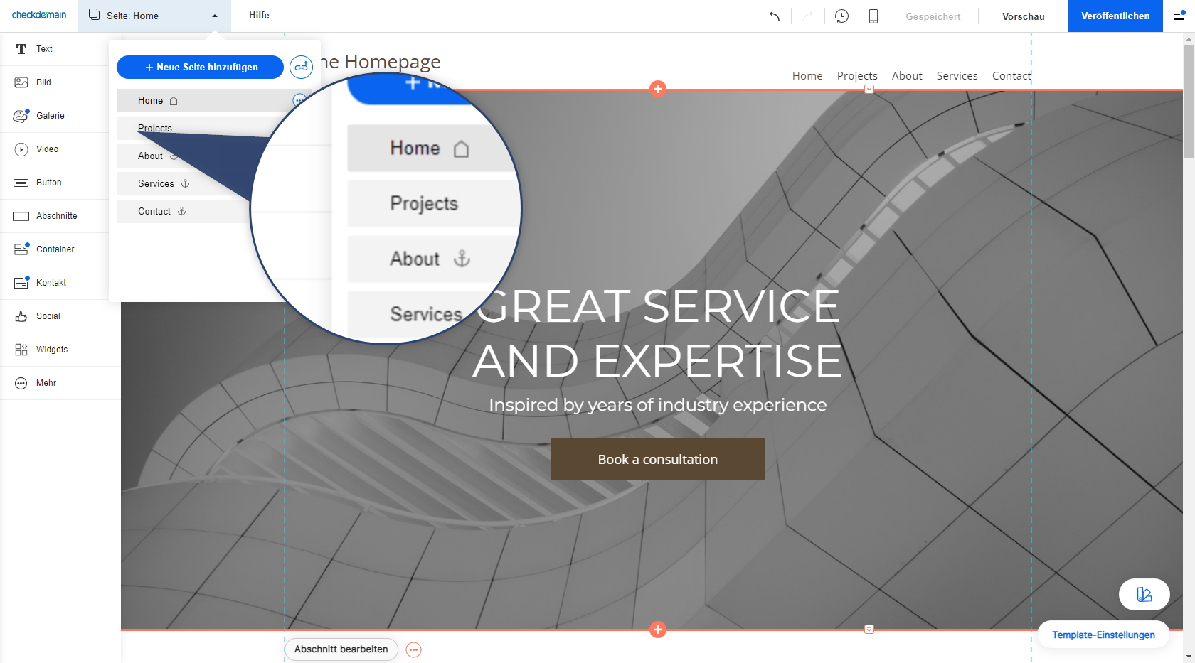The height and width of the screenshot is (663, 1195).
Task: Select Contact page in page list
Action: click(154, 212)
